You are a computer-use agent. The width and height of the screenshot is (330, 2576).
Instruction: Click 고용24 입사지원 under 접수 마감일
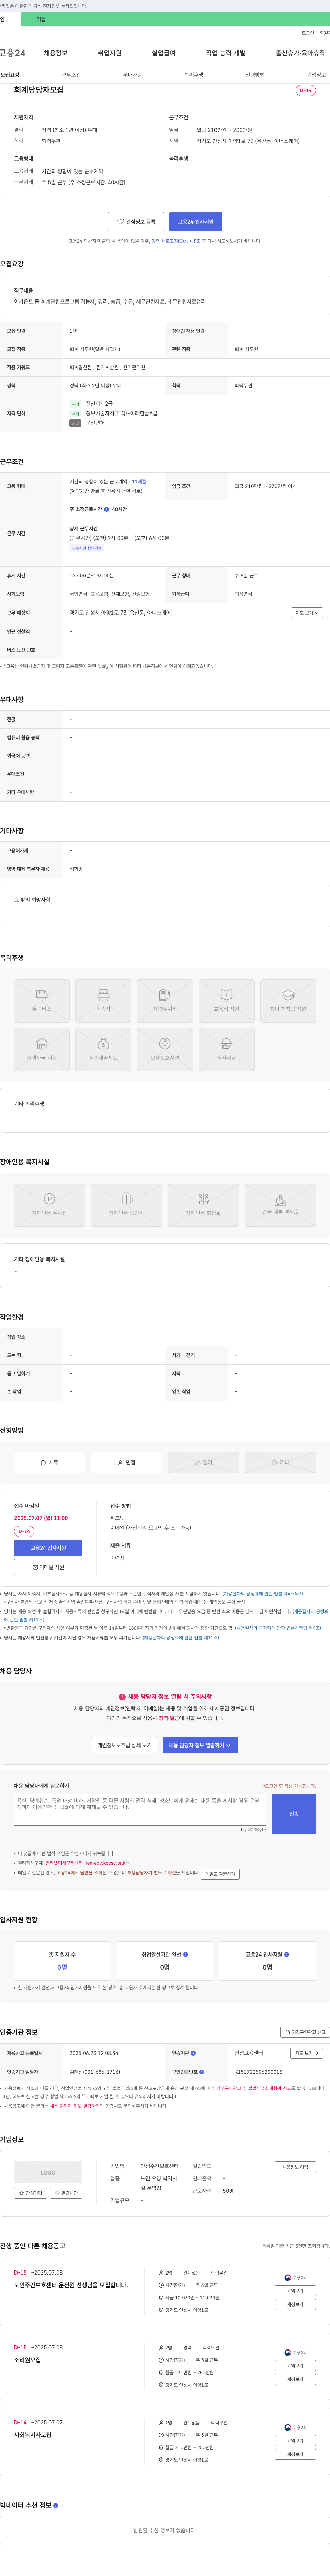[x=48, y=1548]
